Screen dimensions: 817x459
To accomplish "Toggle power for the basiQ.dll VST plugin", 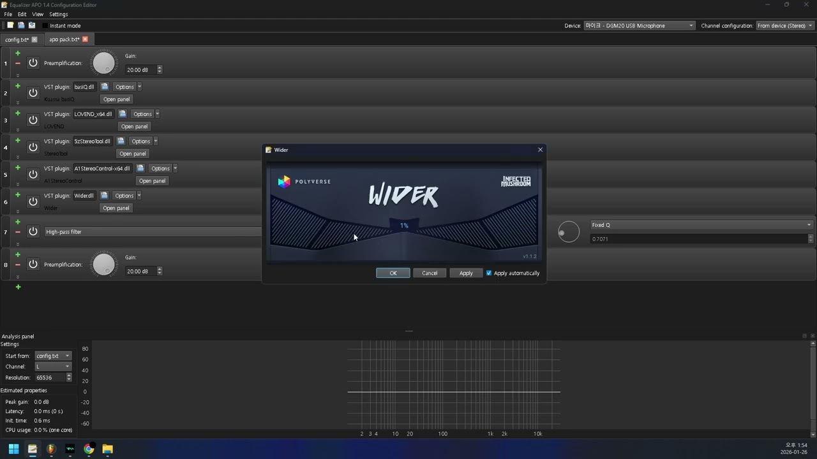I will 33,93.
